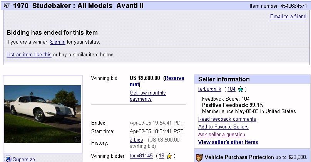Click Get low monthly payments

tap(148, 96)
